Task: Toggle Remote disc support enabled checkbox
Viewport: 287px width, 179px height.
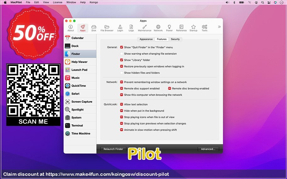Action: (121, 89)
